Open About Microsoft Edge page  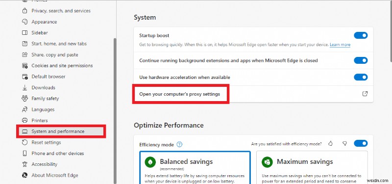pos(55,175)
